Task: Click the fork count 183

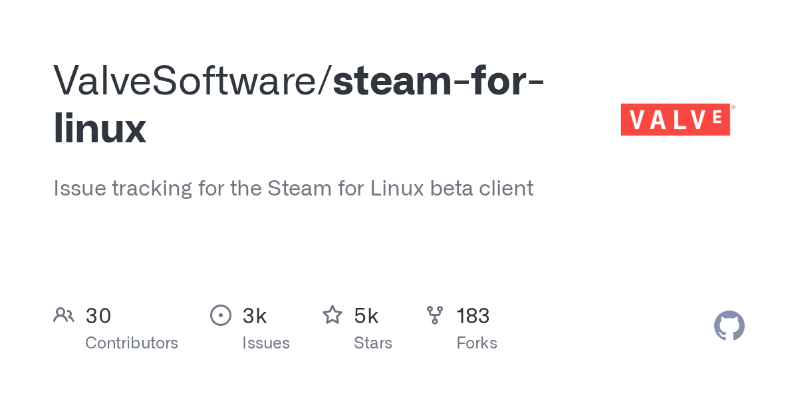Action: 473,316
